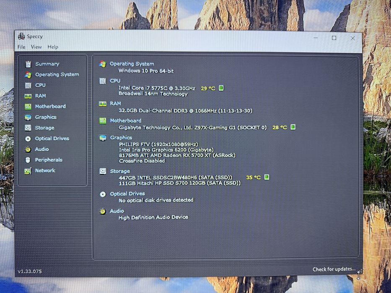
Task: Click green temperature indicator next to 28 °C
Action: (x=293, y=127)
